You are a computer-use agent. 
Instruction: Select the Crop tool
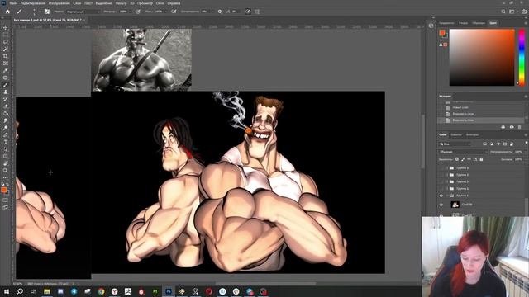tap(6, 56)
